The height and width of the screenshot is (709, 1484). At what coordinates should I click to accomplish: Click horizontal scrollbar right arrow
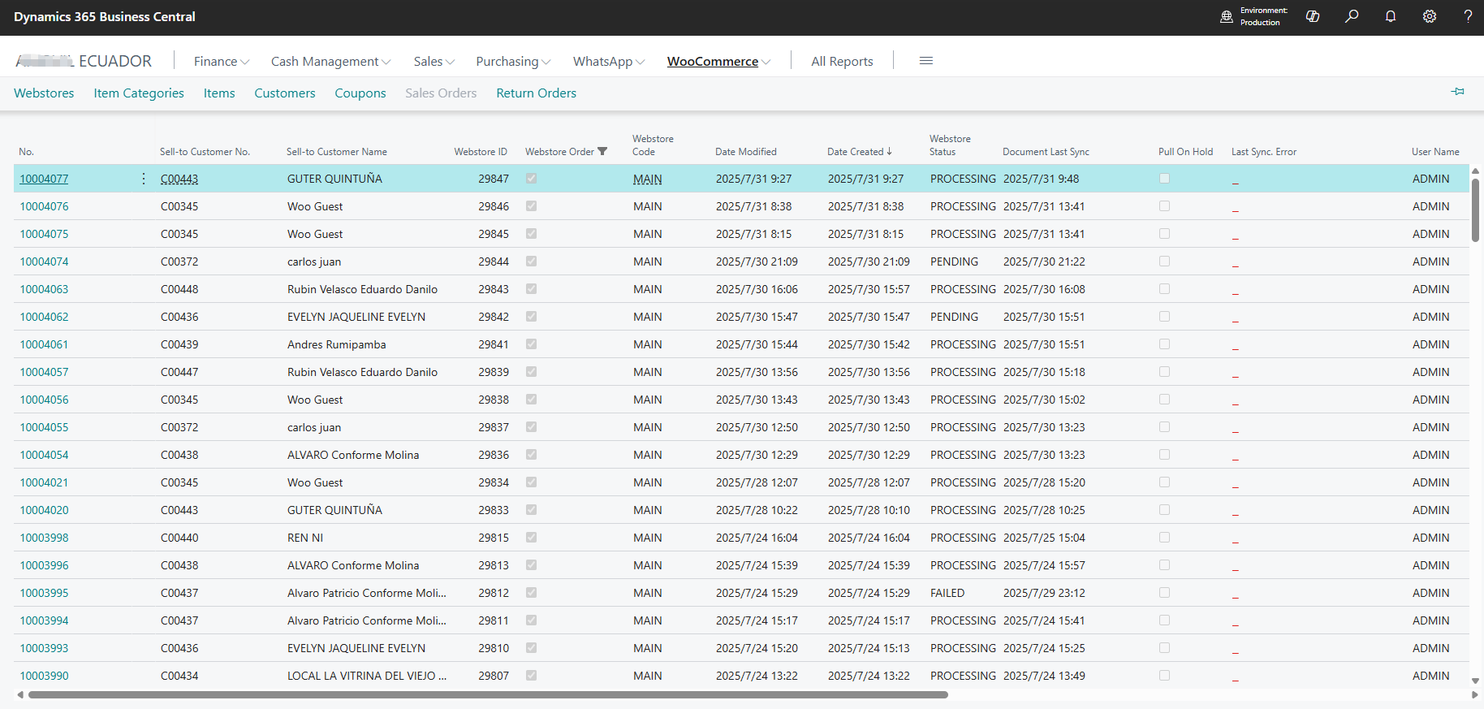1474,695
